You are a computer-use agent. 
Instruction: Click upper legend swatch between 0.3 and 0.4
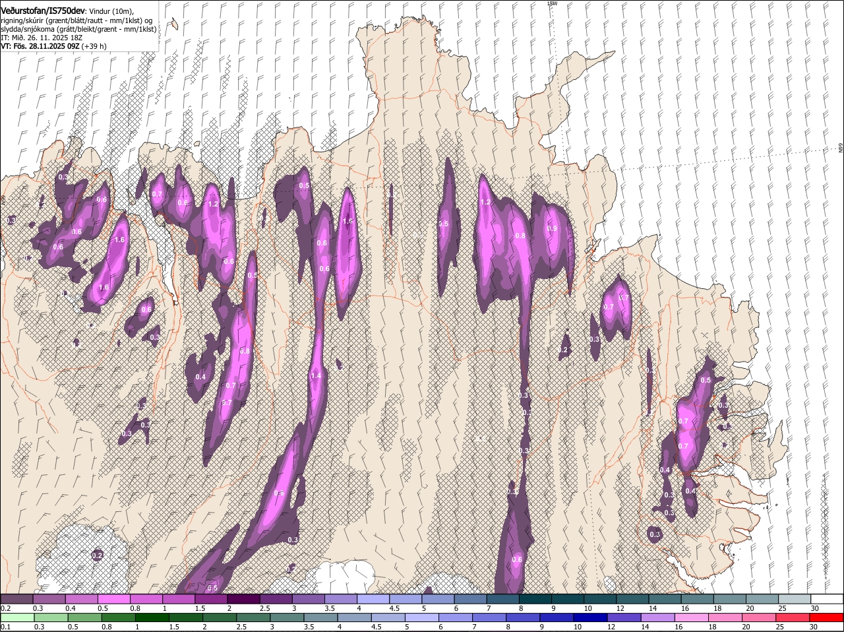(x=49, y=599)
